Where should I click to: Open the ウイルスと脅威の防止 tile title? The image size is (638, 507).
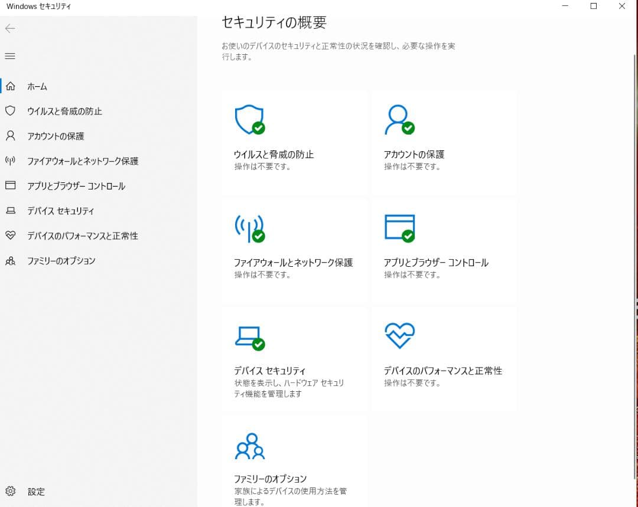[x=274, y=155]
